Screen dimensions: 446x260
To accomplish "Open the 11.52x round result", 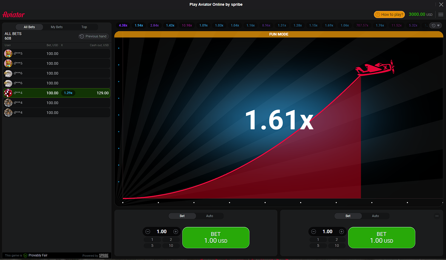I will (397, 25).
